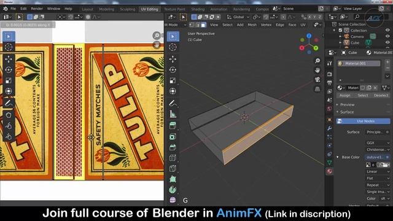The width and height of the screenshot is (393, 221).
Task: Select the Cursor tool in UV editor
Action: click(9, 47)
